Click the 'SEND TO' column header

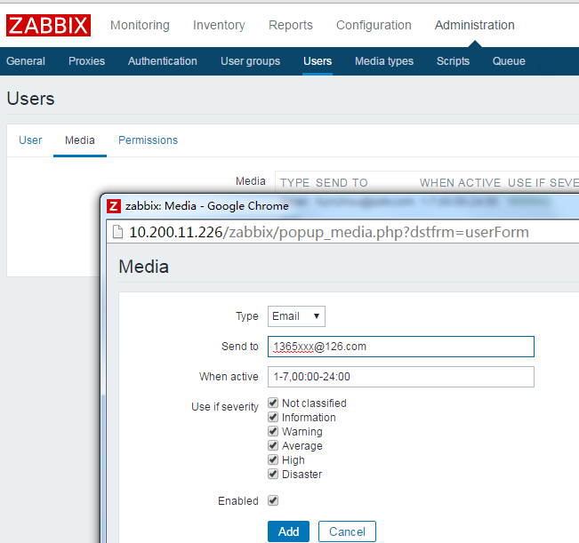(x=342, y=182)
